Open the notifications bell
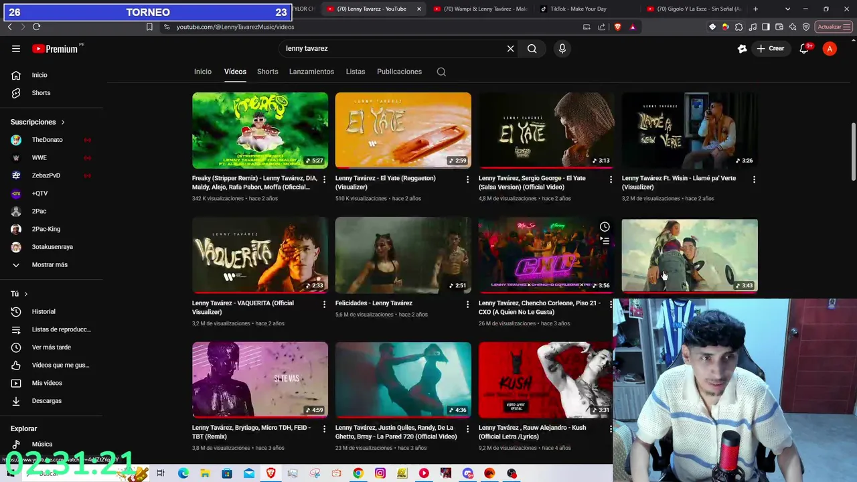Screen dimensions: 857x482 pos(804,48)
